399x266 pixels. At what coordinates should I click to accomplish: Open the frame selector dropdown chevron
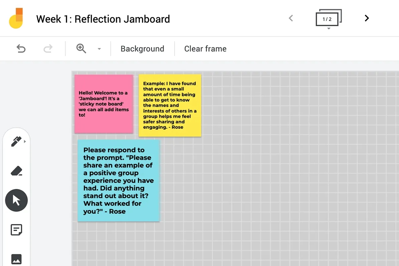pyautogui.click(x=329, y=28)
